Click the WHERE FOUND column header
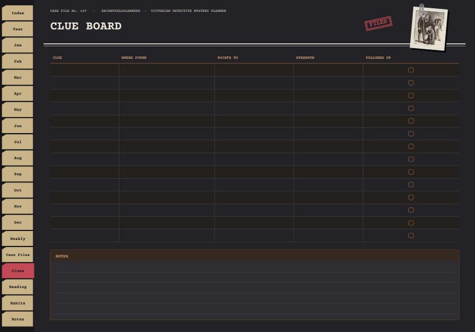 [x=134, y=57]
